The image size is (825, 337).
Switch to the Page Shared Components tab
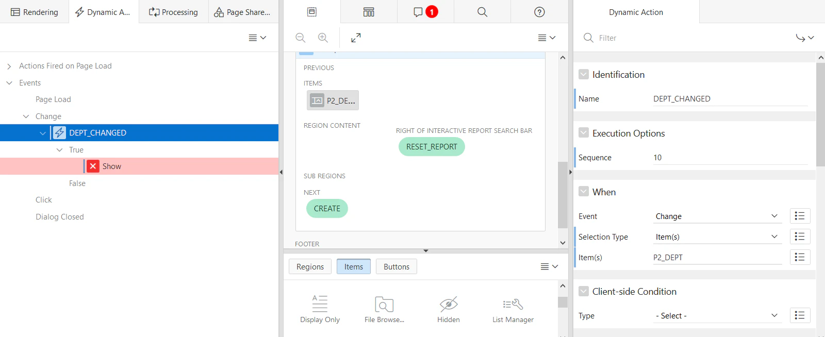(243, 12)
